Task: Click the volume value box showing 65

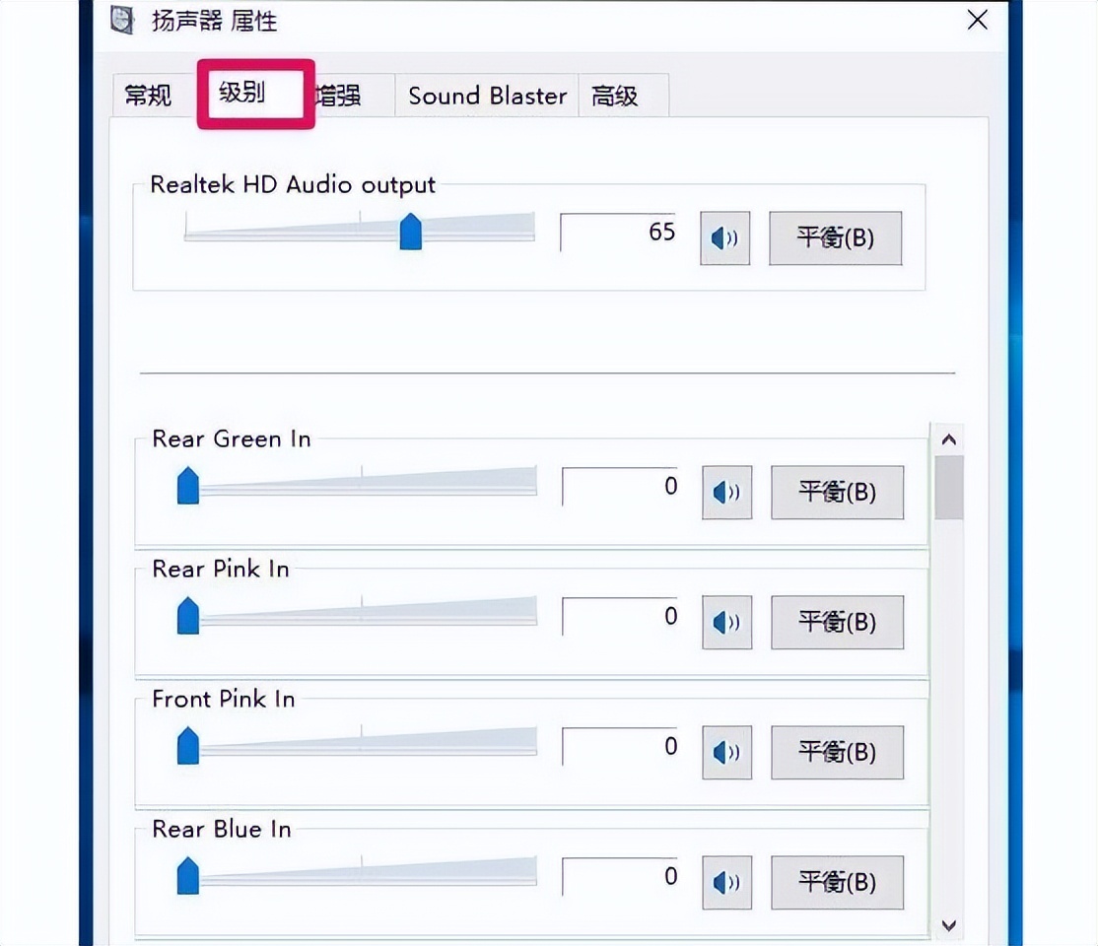Action: coord(618,231)
